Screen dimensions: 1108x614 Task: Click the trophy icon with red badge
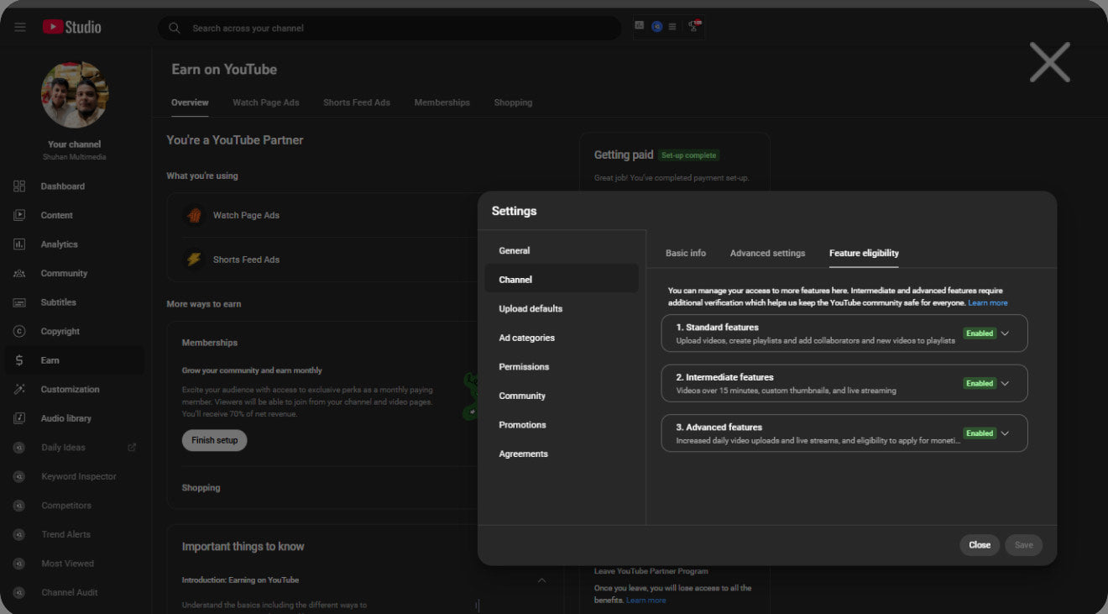pos(694,27)
